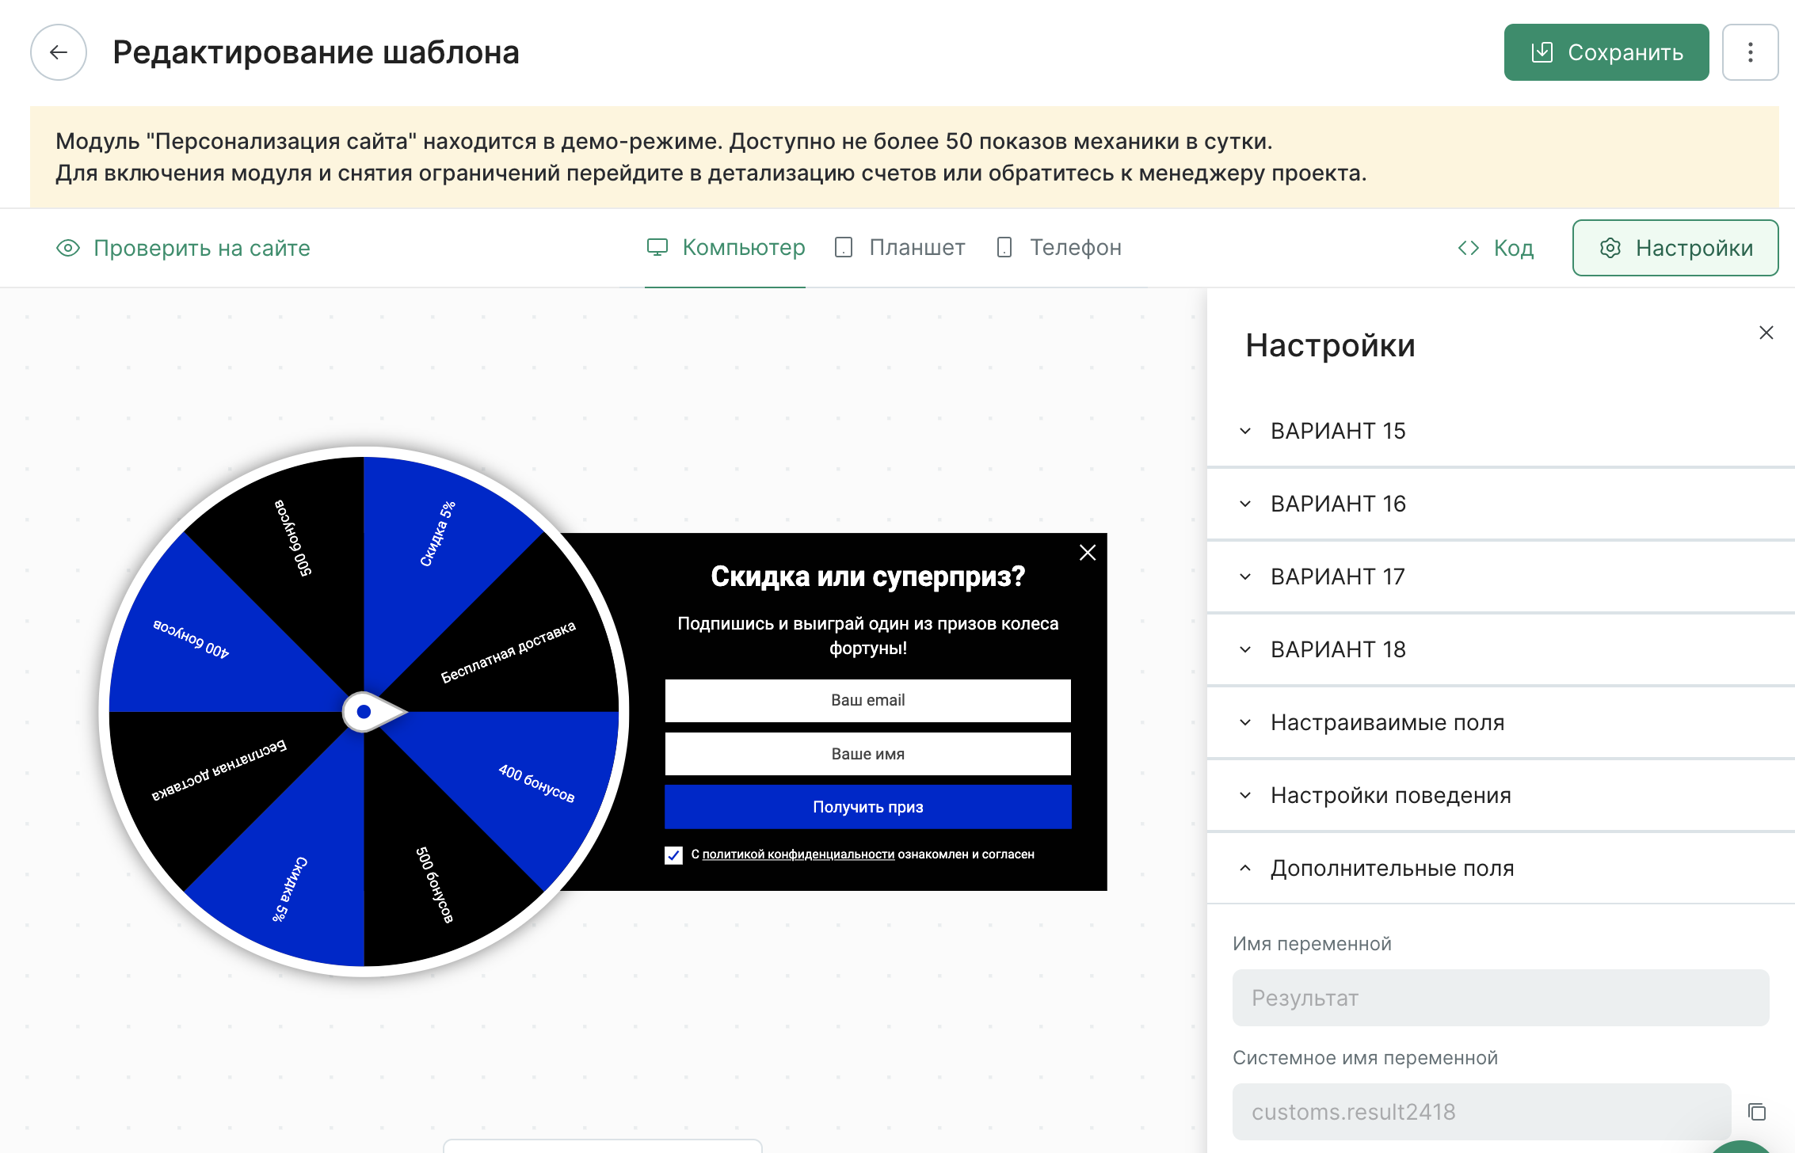This screenshot has height=1153, width=1795.
Task: Expand ВАРИАНТ 17 section
Action: [1500, 576]
